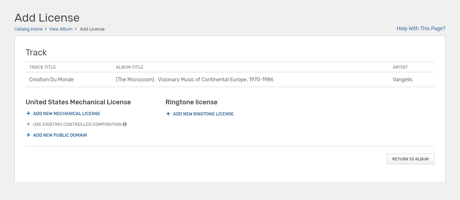Click the plus icon beside Add New Public Domain
Screen dimensions: 460x200
point(28,135)
